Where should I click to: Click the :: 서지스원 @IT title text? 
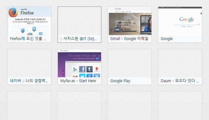[x=78, y=39]
